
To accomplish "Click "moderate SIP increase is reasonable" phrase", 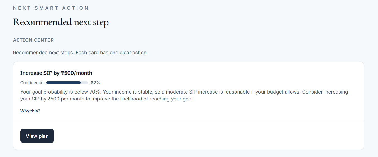I will (203, 92).
